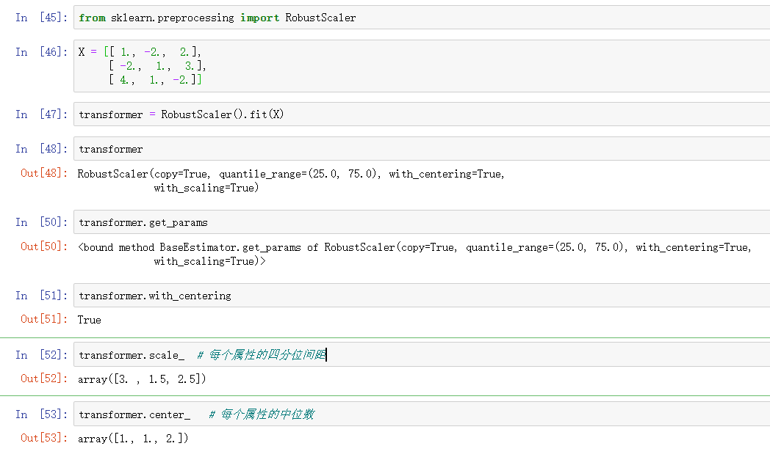
Task: Click the In [51] prompt label
Action: click(x=41, y=295)
